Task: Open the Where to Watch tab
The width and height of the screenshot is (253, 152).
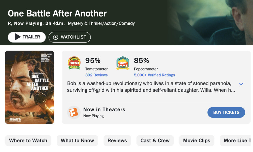Action: tap(28, 141)
